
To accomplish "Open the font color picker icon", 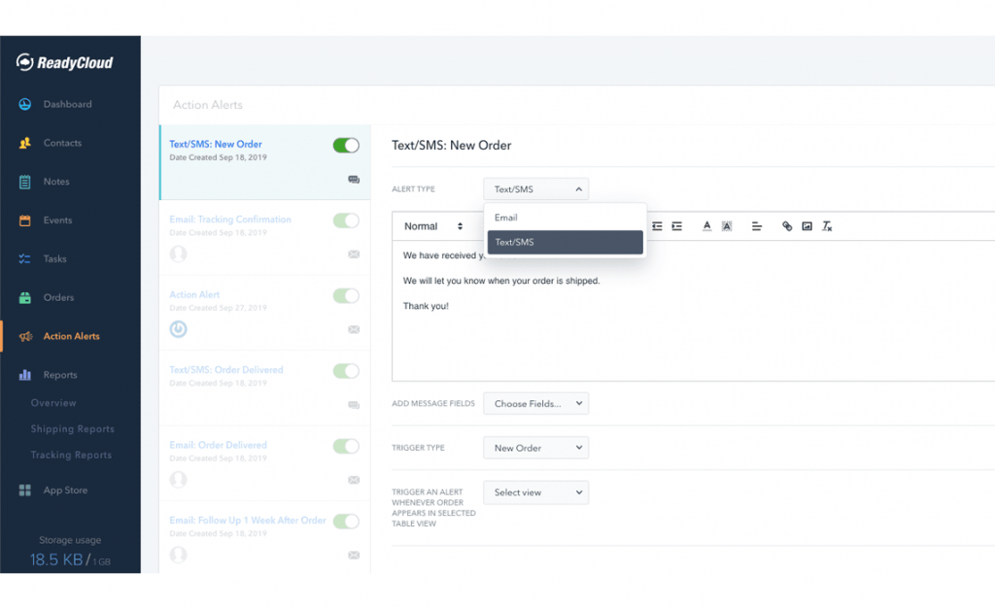I will click(x=707, y=226).
